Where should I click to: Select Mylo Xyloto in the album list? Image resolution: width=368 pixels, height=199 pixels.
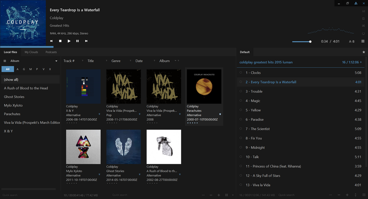click(31, 106)
